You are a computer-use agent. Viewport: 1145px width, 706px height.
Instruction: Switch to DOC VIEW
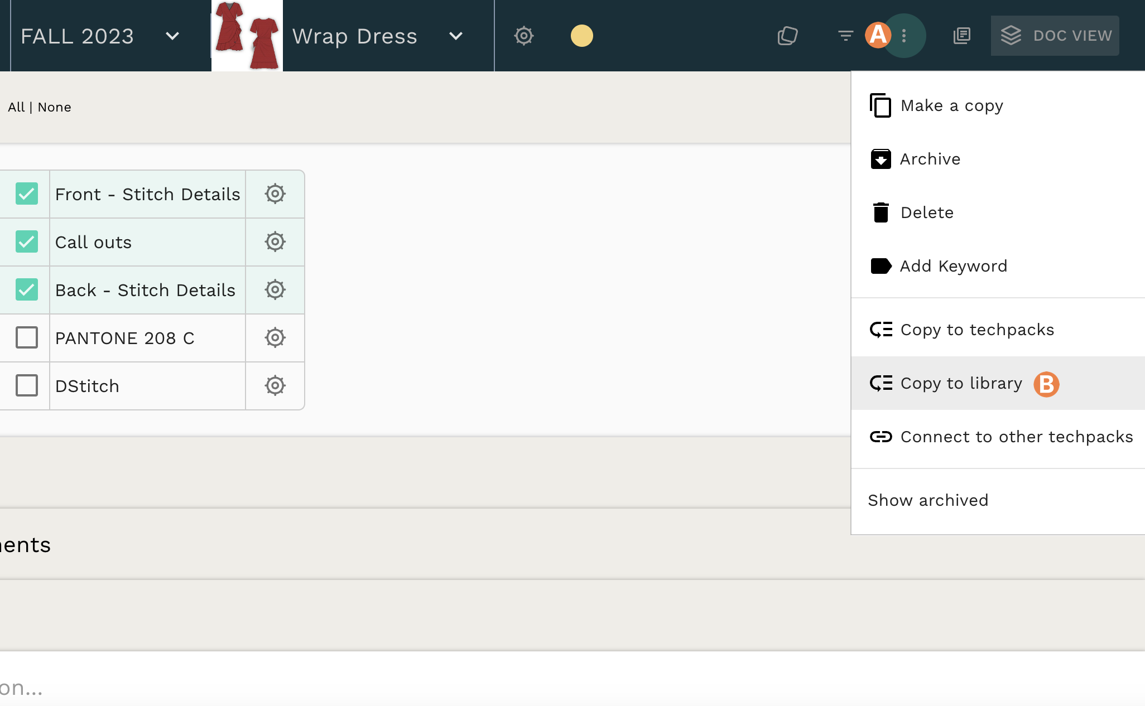pyautogui.click(x=1055, y=36)
